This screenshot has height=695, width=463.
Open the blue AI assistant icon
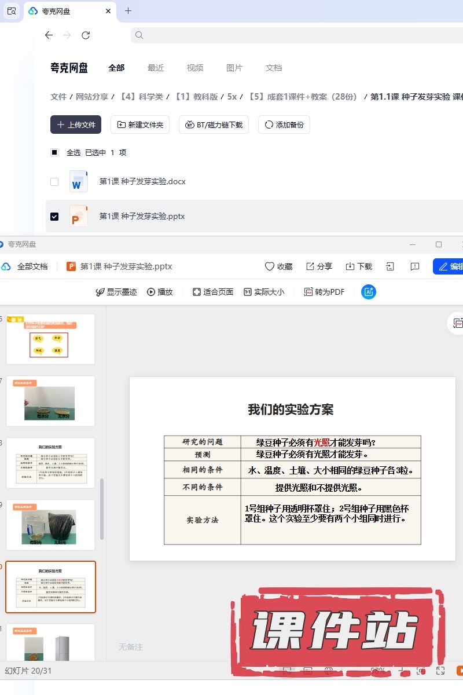[369, 292]
